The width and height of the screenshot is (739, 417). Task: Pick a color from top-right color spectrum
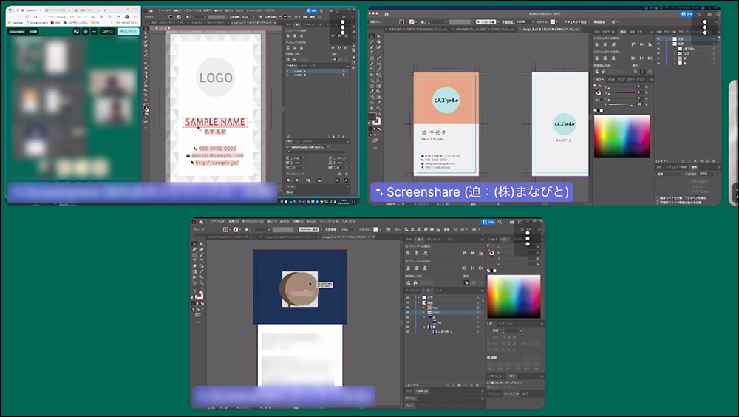pos(621,136)
